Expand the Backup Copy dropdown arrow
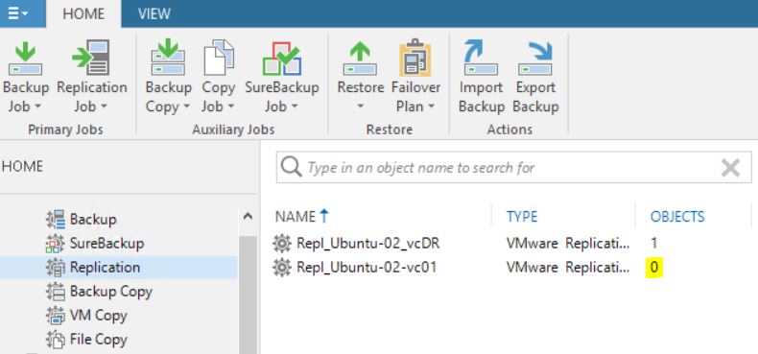 [x=186, y=106]
